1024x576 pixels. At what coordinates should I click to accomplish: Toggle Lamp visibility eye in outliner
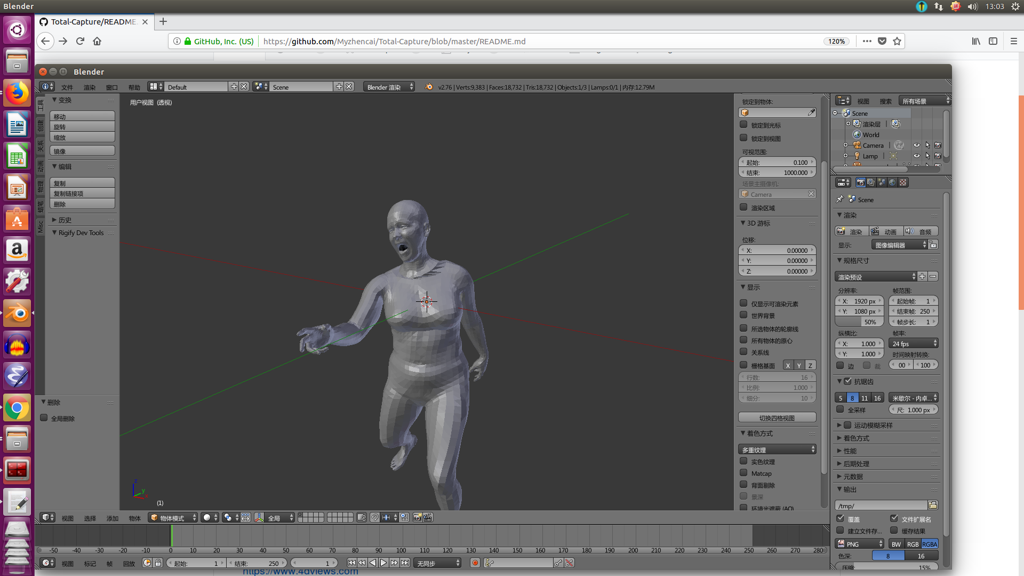tap(917, 156)
